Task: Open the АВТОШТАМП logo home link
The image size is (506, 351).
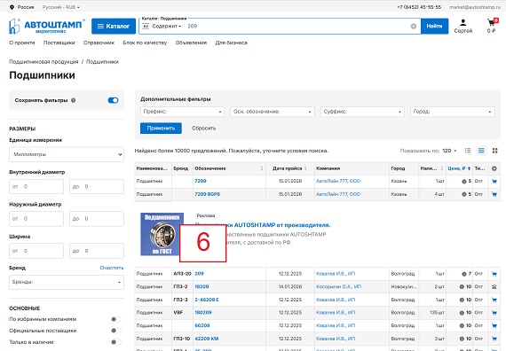Action: (47, 26)
